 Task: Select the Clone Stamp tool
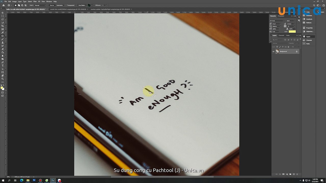(3, 42)
